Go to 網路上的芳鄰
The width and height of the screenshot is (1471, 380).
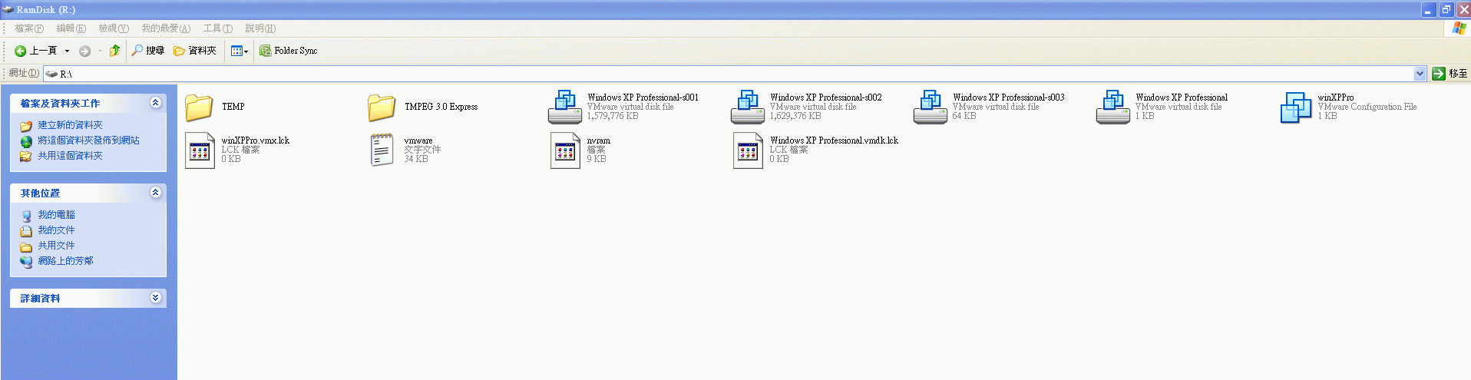click(65, 261)
